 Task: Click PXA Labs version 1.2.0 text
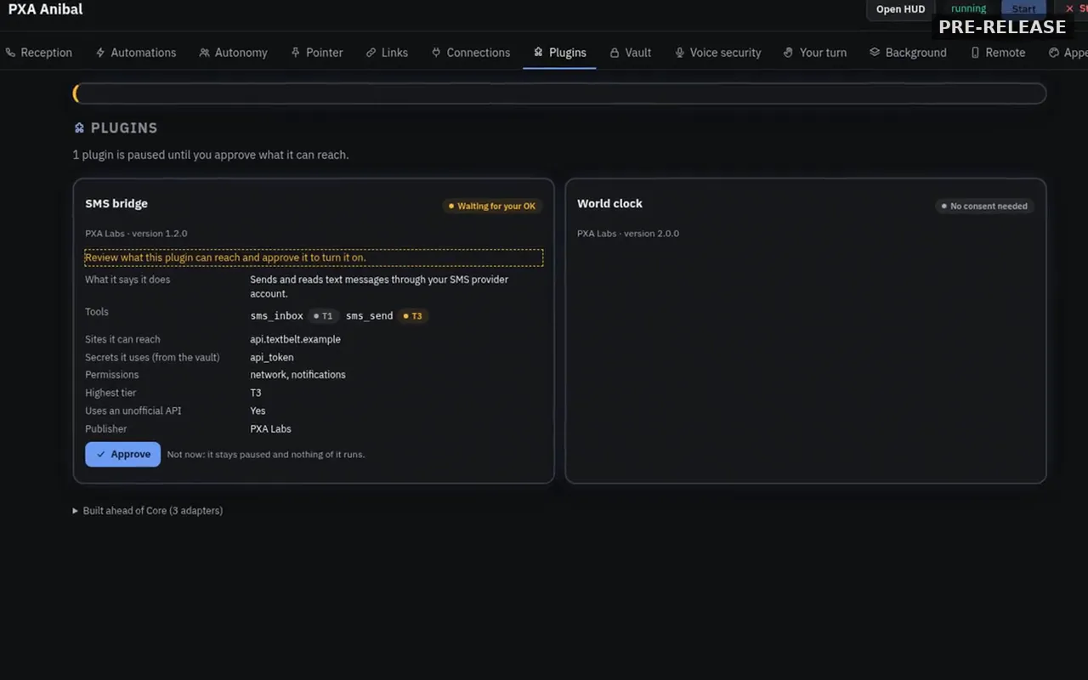pos(136,234)
